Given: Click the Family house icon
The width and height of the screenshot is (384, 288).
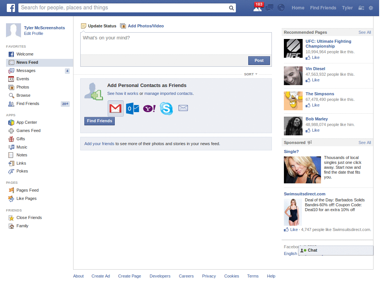Looking at the screenshot, I should pyautogui.click(x=11, y=226).
